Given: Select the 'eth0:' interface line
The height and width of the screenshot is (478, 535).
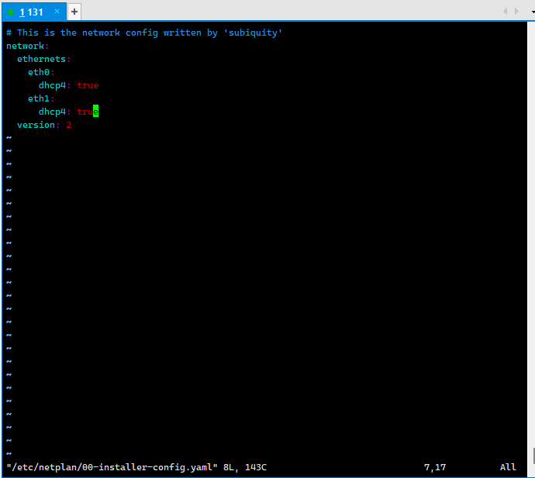Looking at the screenshot, I should [x=41, y=72].
